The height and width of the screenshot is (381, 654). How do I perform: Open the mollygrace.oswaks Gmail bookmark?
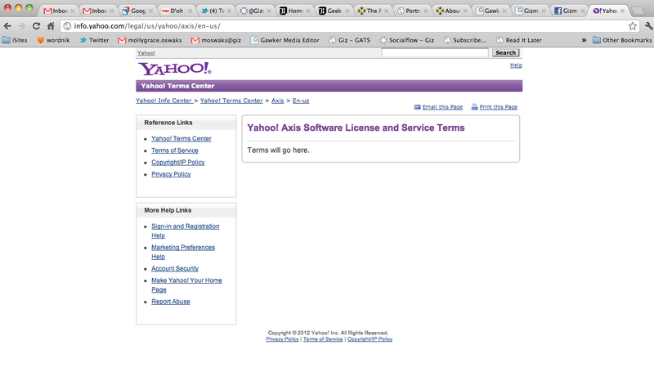point(150,40)
